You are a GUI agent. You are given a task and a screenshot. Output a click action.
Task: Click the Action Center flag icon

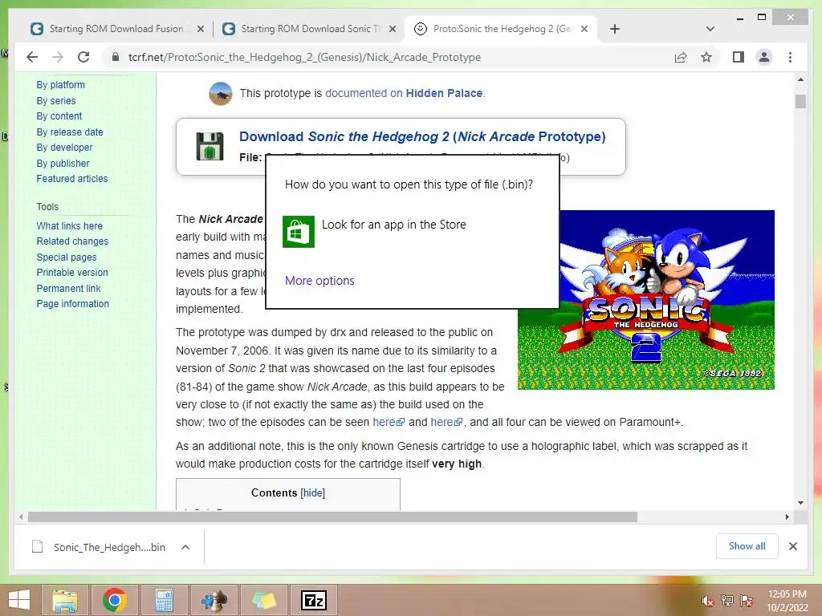(746, 601)
